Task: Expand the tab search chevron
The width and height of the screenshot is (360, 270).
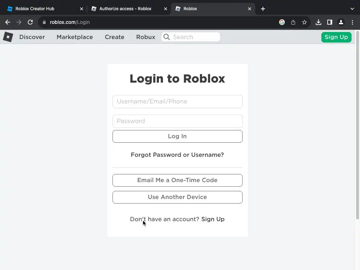Action: point(352,9)
